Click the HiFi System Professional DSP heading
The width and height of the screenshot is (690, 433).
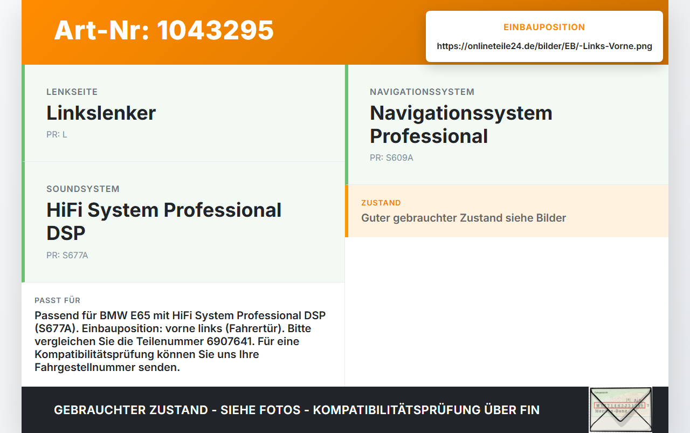pyautogui.click(x=164, y=222)
